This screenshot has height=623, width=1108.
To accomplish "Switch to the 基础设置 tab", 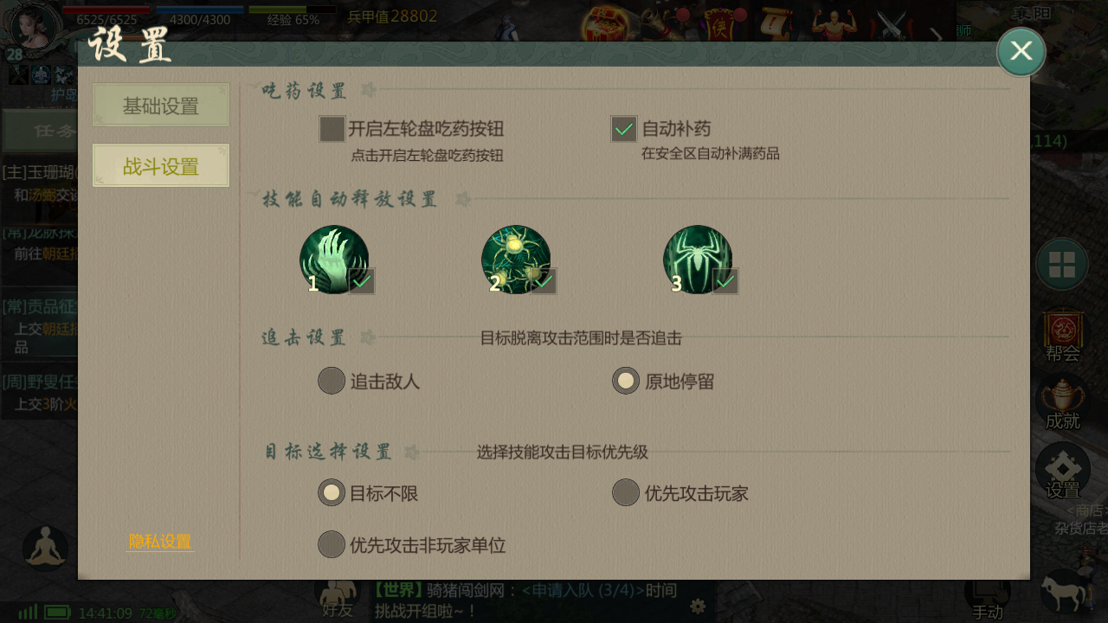I will click(x=161, y=106).
